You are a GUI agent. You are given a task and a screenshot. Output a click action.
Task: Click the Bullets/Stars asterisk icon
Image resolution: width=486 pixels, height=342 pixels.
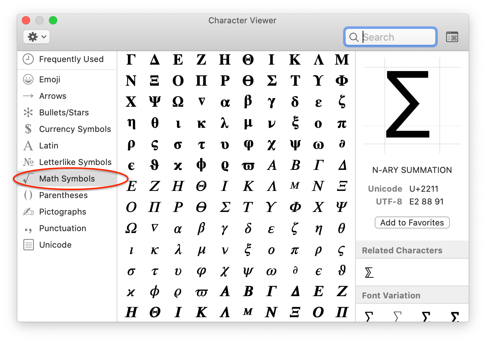pyautogui.click(x=27, y=112)
